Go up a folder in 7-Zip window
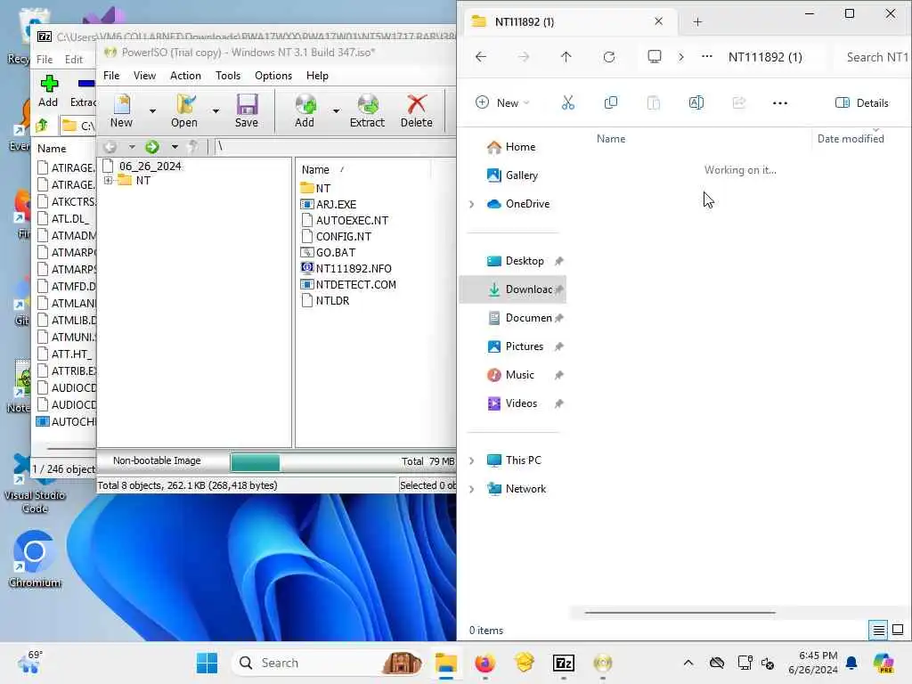 click(x=42, y=125)
